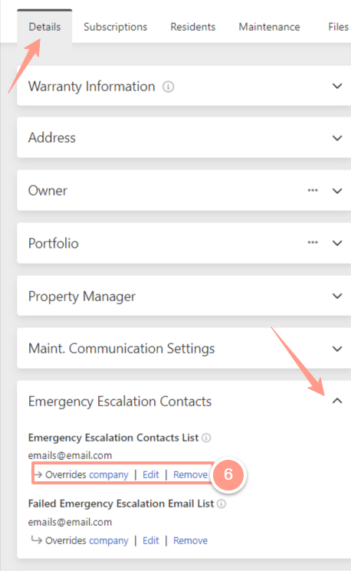Open the Portfolio section three-dot menu

pyautogui.click(x=313, y=242)
